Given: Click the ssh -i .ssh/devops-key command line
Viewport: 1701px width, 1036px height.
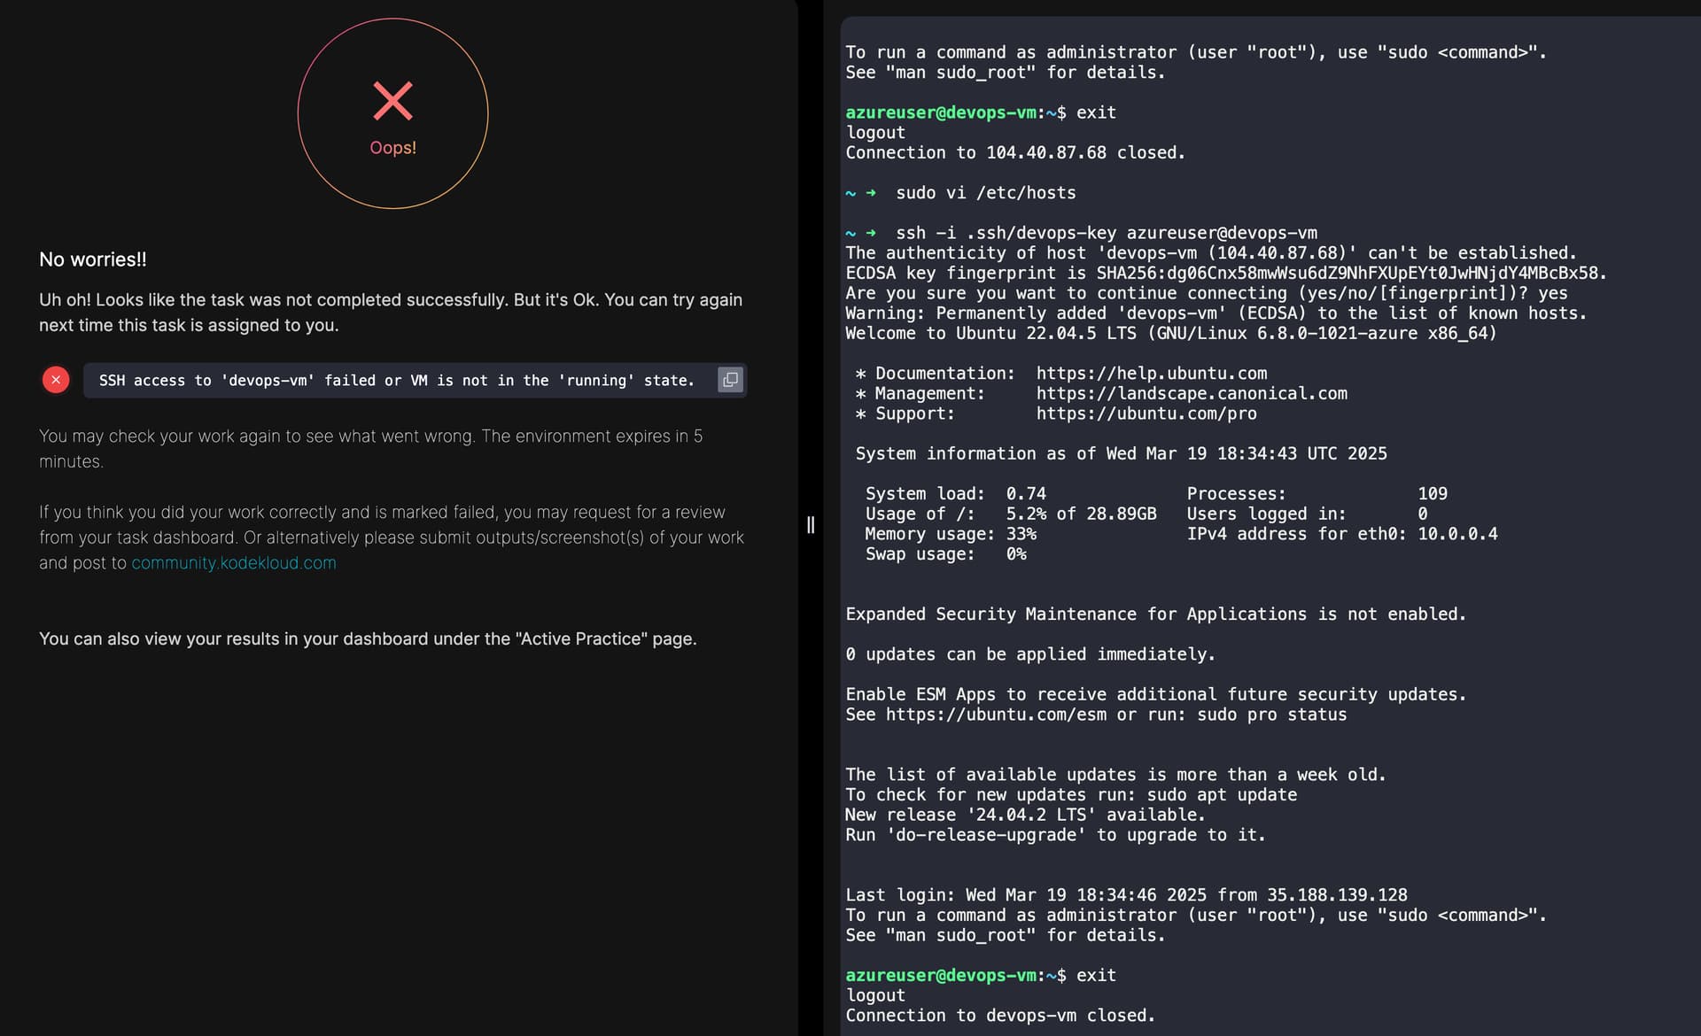Looking at the screenshot, I should (1106, 233).
